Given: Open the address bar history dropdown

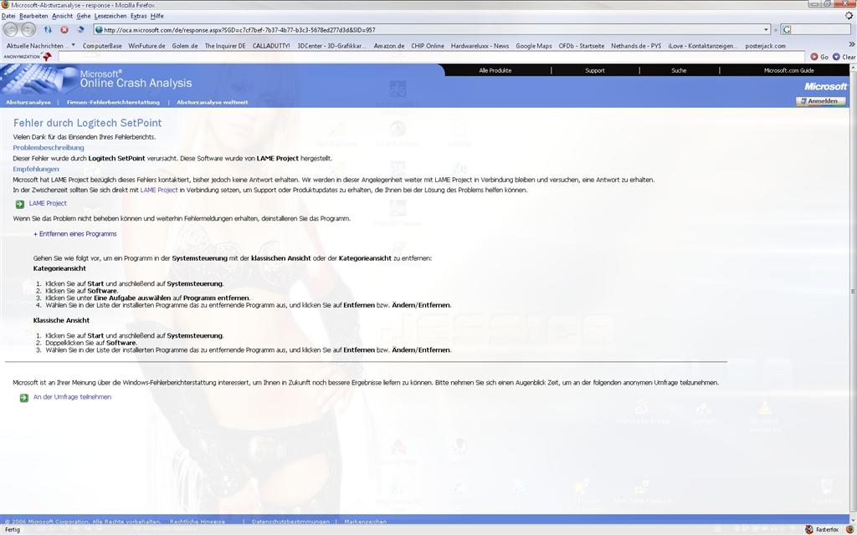Looking at the screenshot, I should coord(766,29).
